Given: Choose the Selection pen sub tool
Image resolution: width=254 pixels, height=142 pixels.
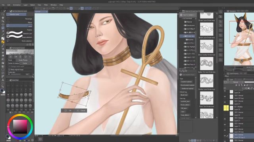Looking at the screenshot, I should click(x=19, y=34).
